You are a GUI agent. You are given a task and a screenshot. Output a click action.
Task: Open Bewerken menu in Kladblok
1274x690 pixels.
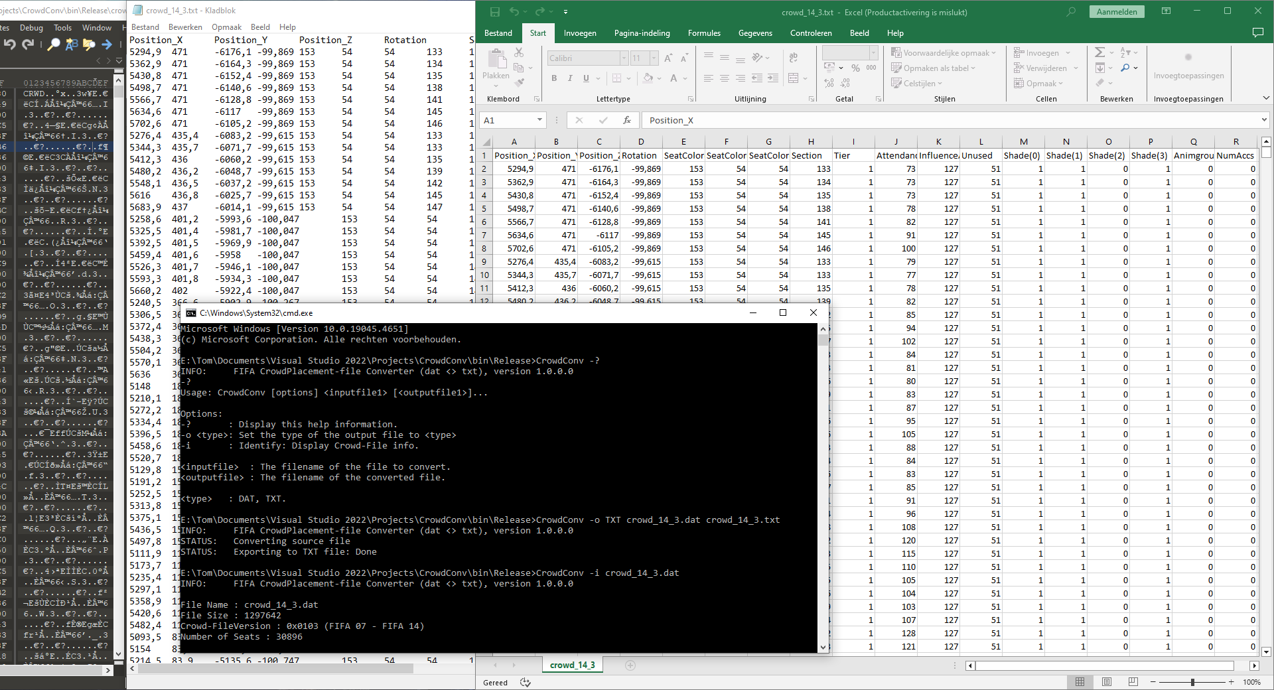tap(185, 27)
